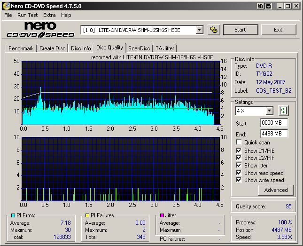Viewport: 303px width, 246px height.
Task: Click the green refresh icon next to speed
Action: 283,111
